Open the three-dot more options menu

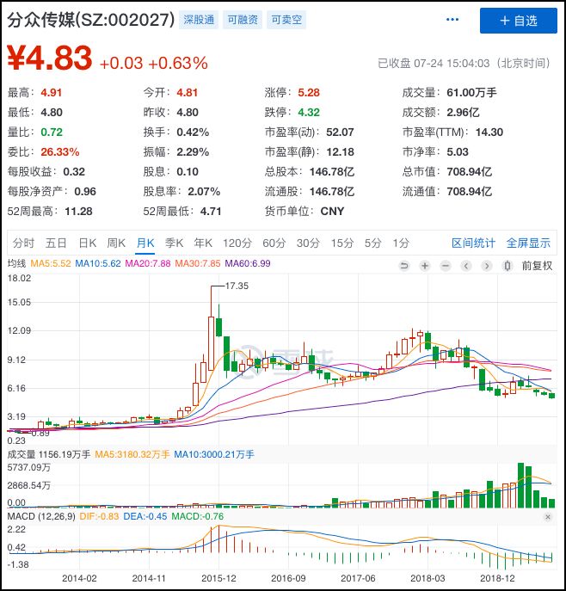pyautogui.click(x=452, y=20)
